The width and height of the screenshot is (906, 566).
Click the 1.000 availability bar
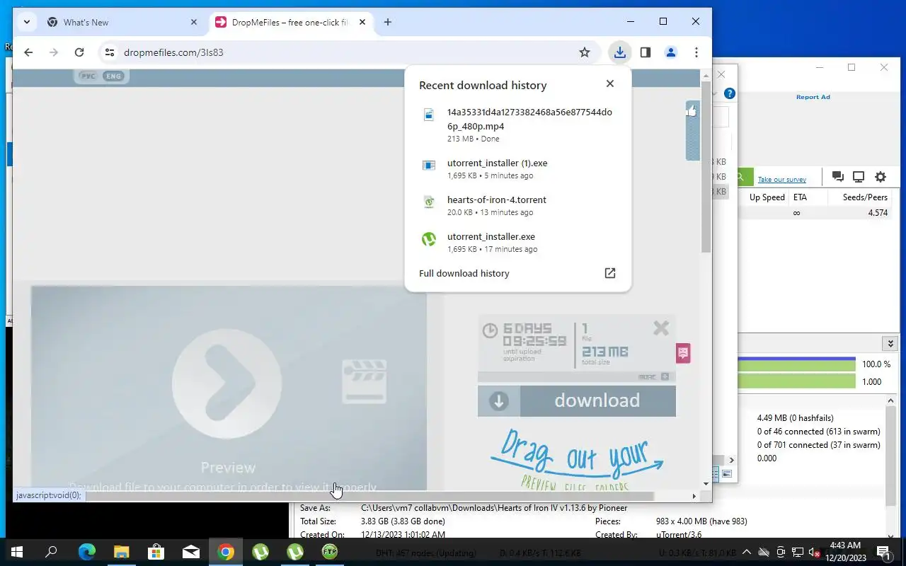(797, 381)
